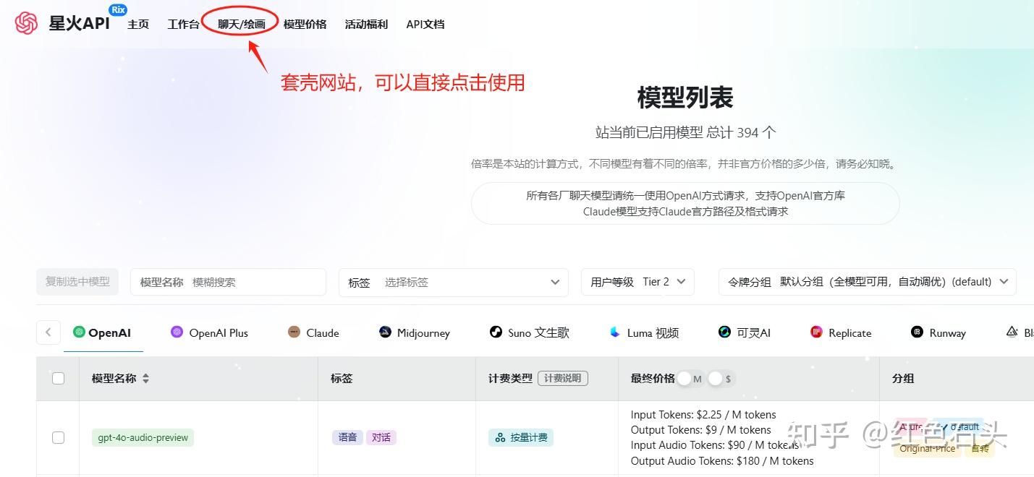Open the 聊天/绘画 menu item
Image resolution: width=1034 pixels, height=477 pixels.
tap(239, 23)
